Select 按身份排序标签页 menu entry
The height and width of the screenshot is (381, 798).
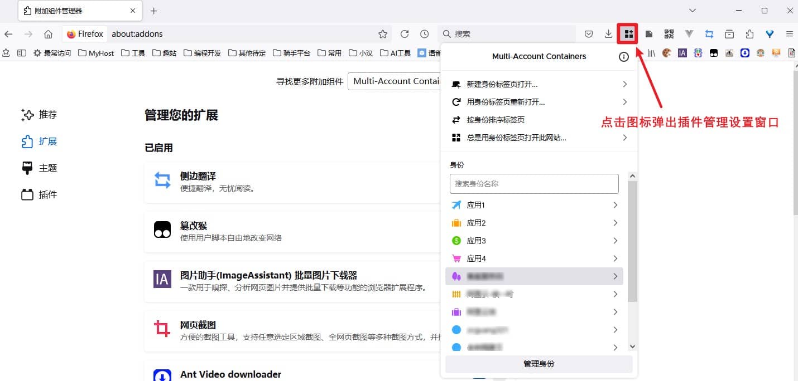(x=496, y=120)
